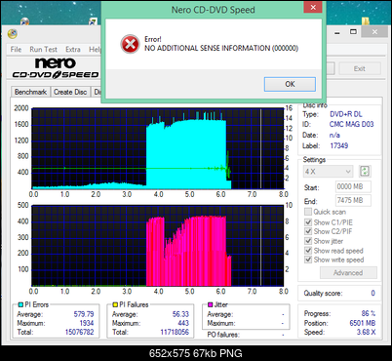Open the Run Test menu
Image resolution: width=392 pixels, height=361 pixels.
(43, 50)
